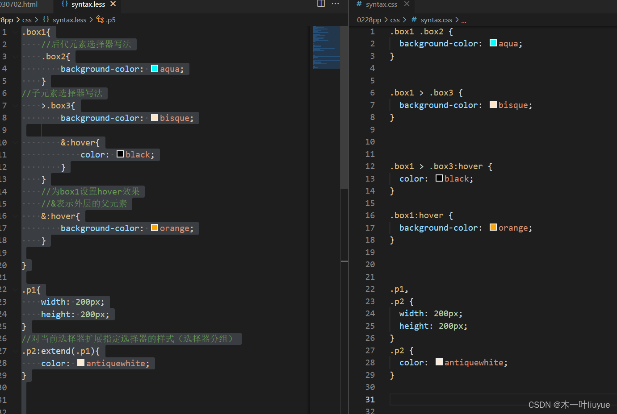Screen dimensions: 617x414
Task: Open More Actions menu of left editor group
Action: [336, 4]
